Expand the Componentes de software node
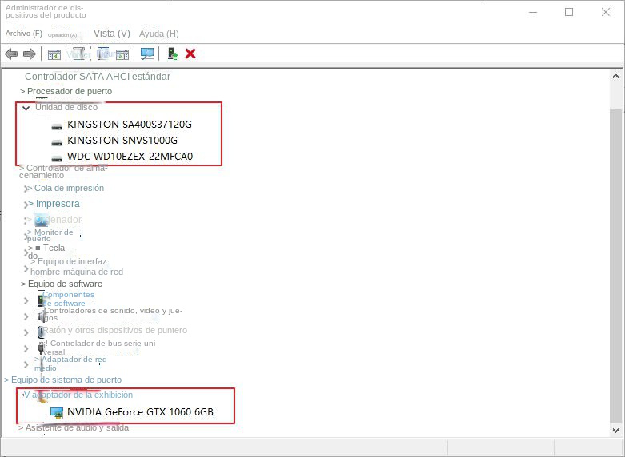Image resolution: width=625 pixels, height=457 pixels. (x=26, y=300)
